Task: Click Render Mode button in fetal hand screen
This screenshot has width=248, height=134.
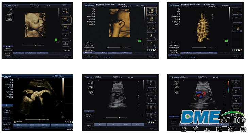Action: (x=101, y=53)
